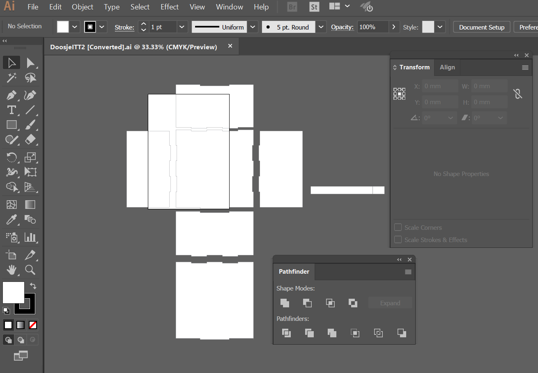538x373 pixels.
Task: Open the Effect menu
Action: click(x=170, y=7)
